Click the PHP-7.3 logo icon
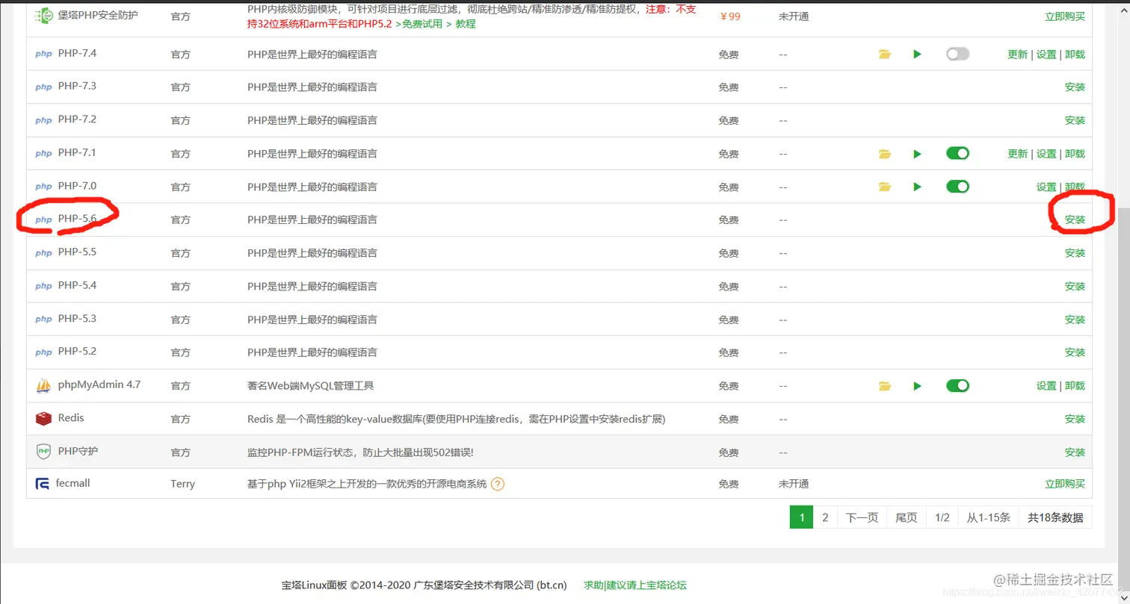1130x604 pixels. 43,87
